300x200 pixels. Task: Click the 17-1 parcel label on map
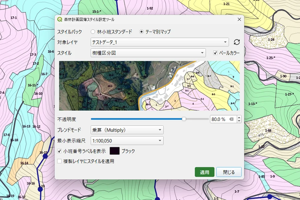(x=14, y=18)
